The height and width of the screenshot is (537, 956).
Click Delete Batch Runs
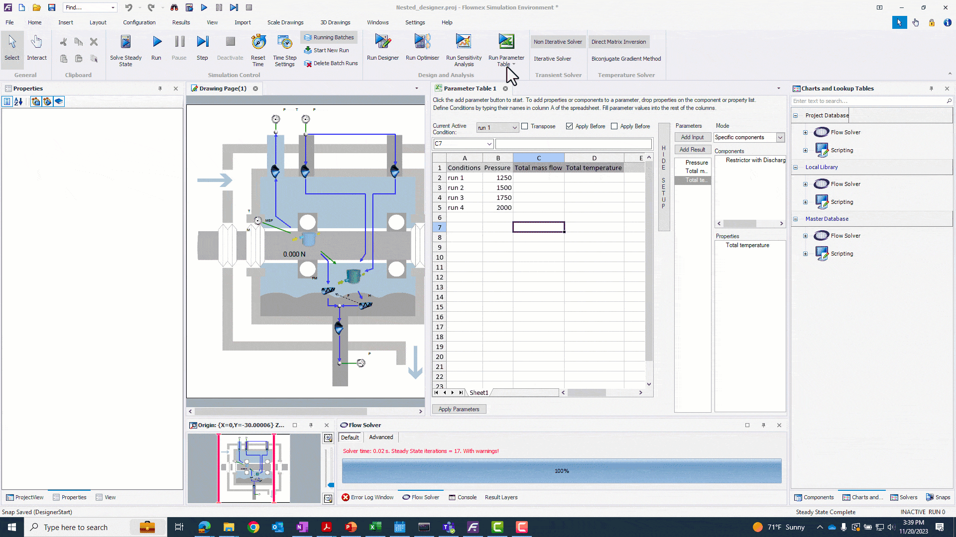click(331, 63)
